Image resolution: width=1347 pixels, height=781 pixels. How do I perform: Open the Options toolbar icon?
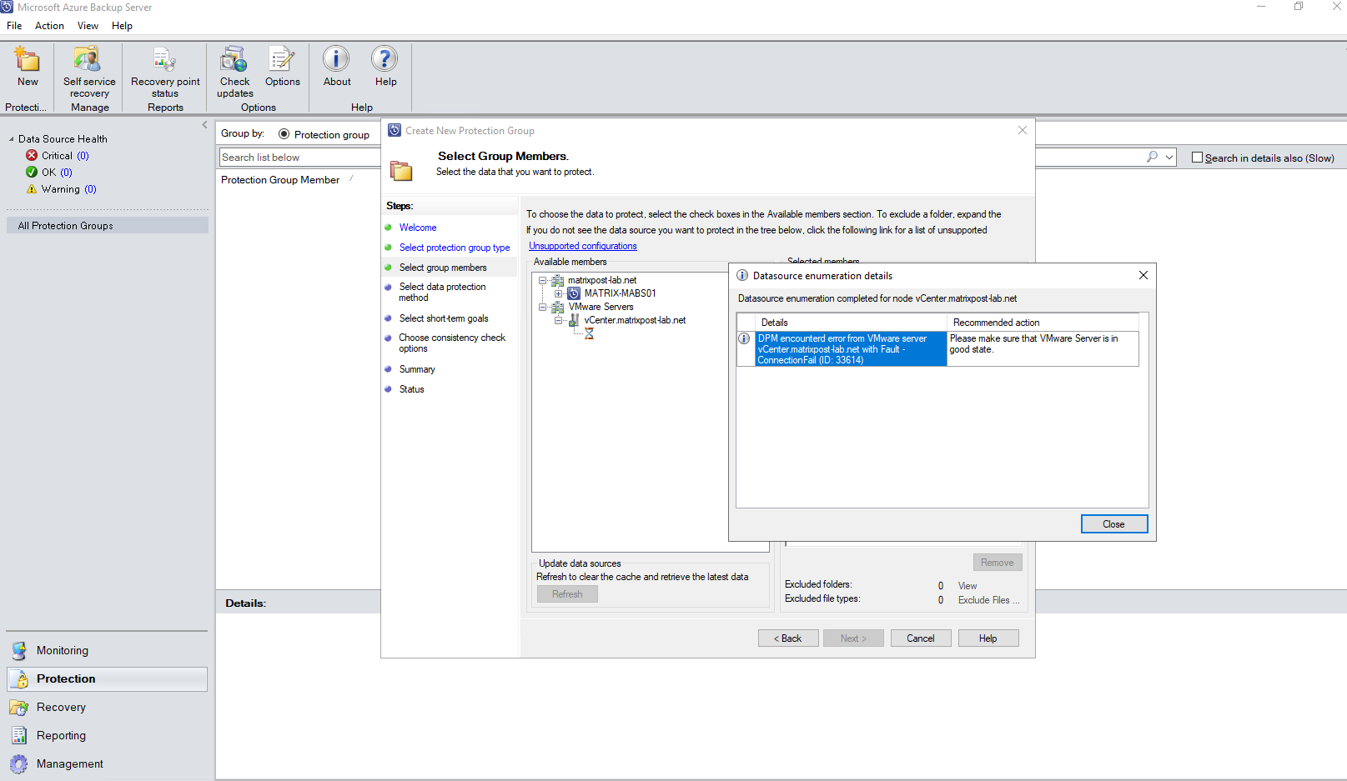pyautogui.click(x=282, y=59)
